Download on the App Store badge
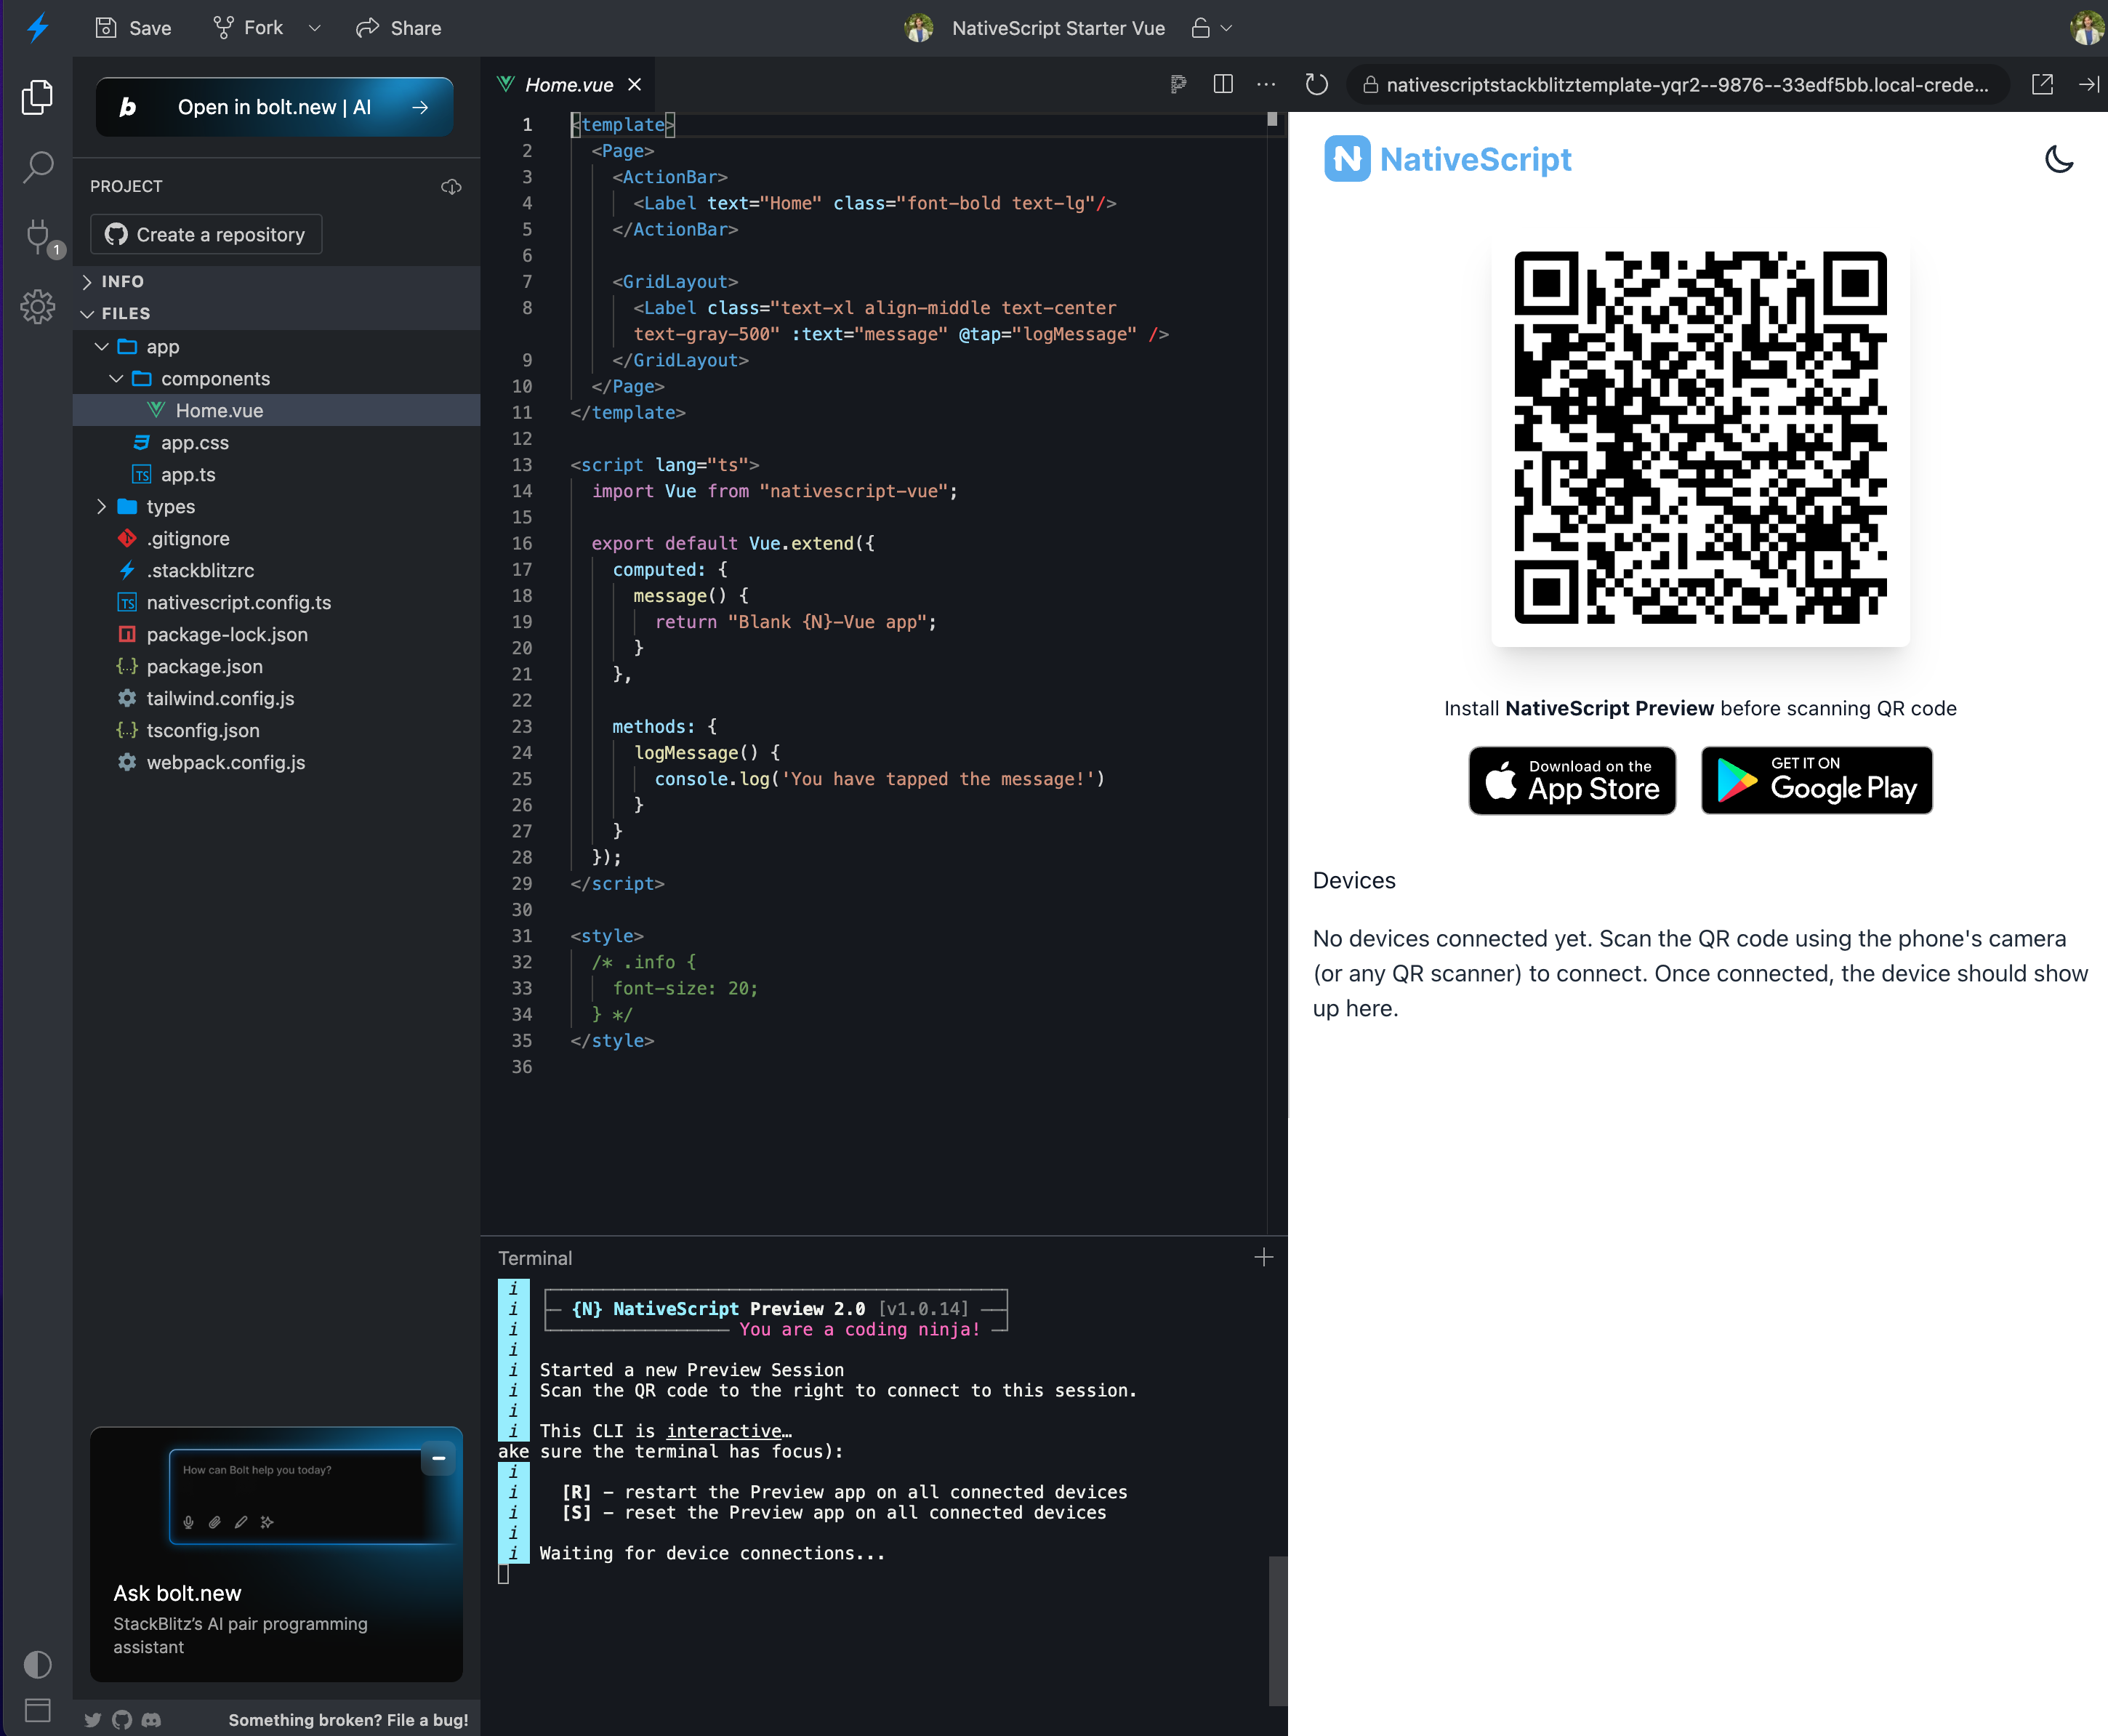 point(1572,781)
